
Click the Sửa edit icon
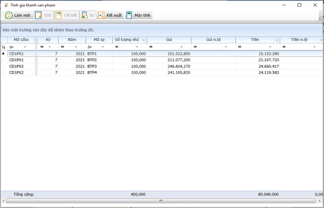tap(39, 16)
